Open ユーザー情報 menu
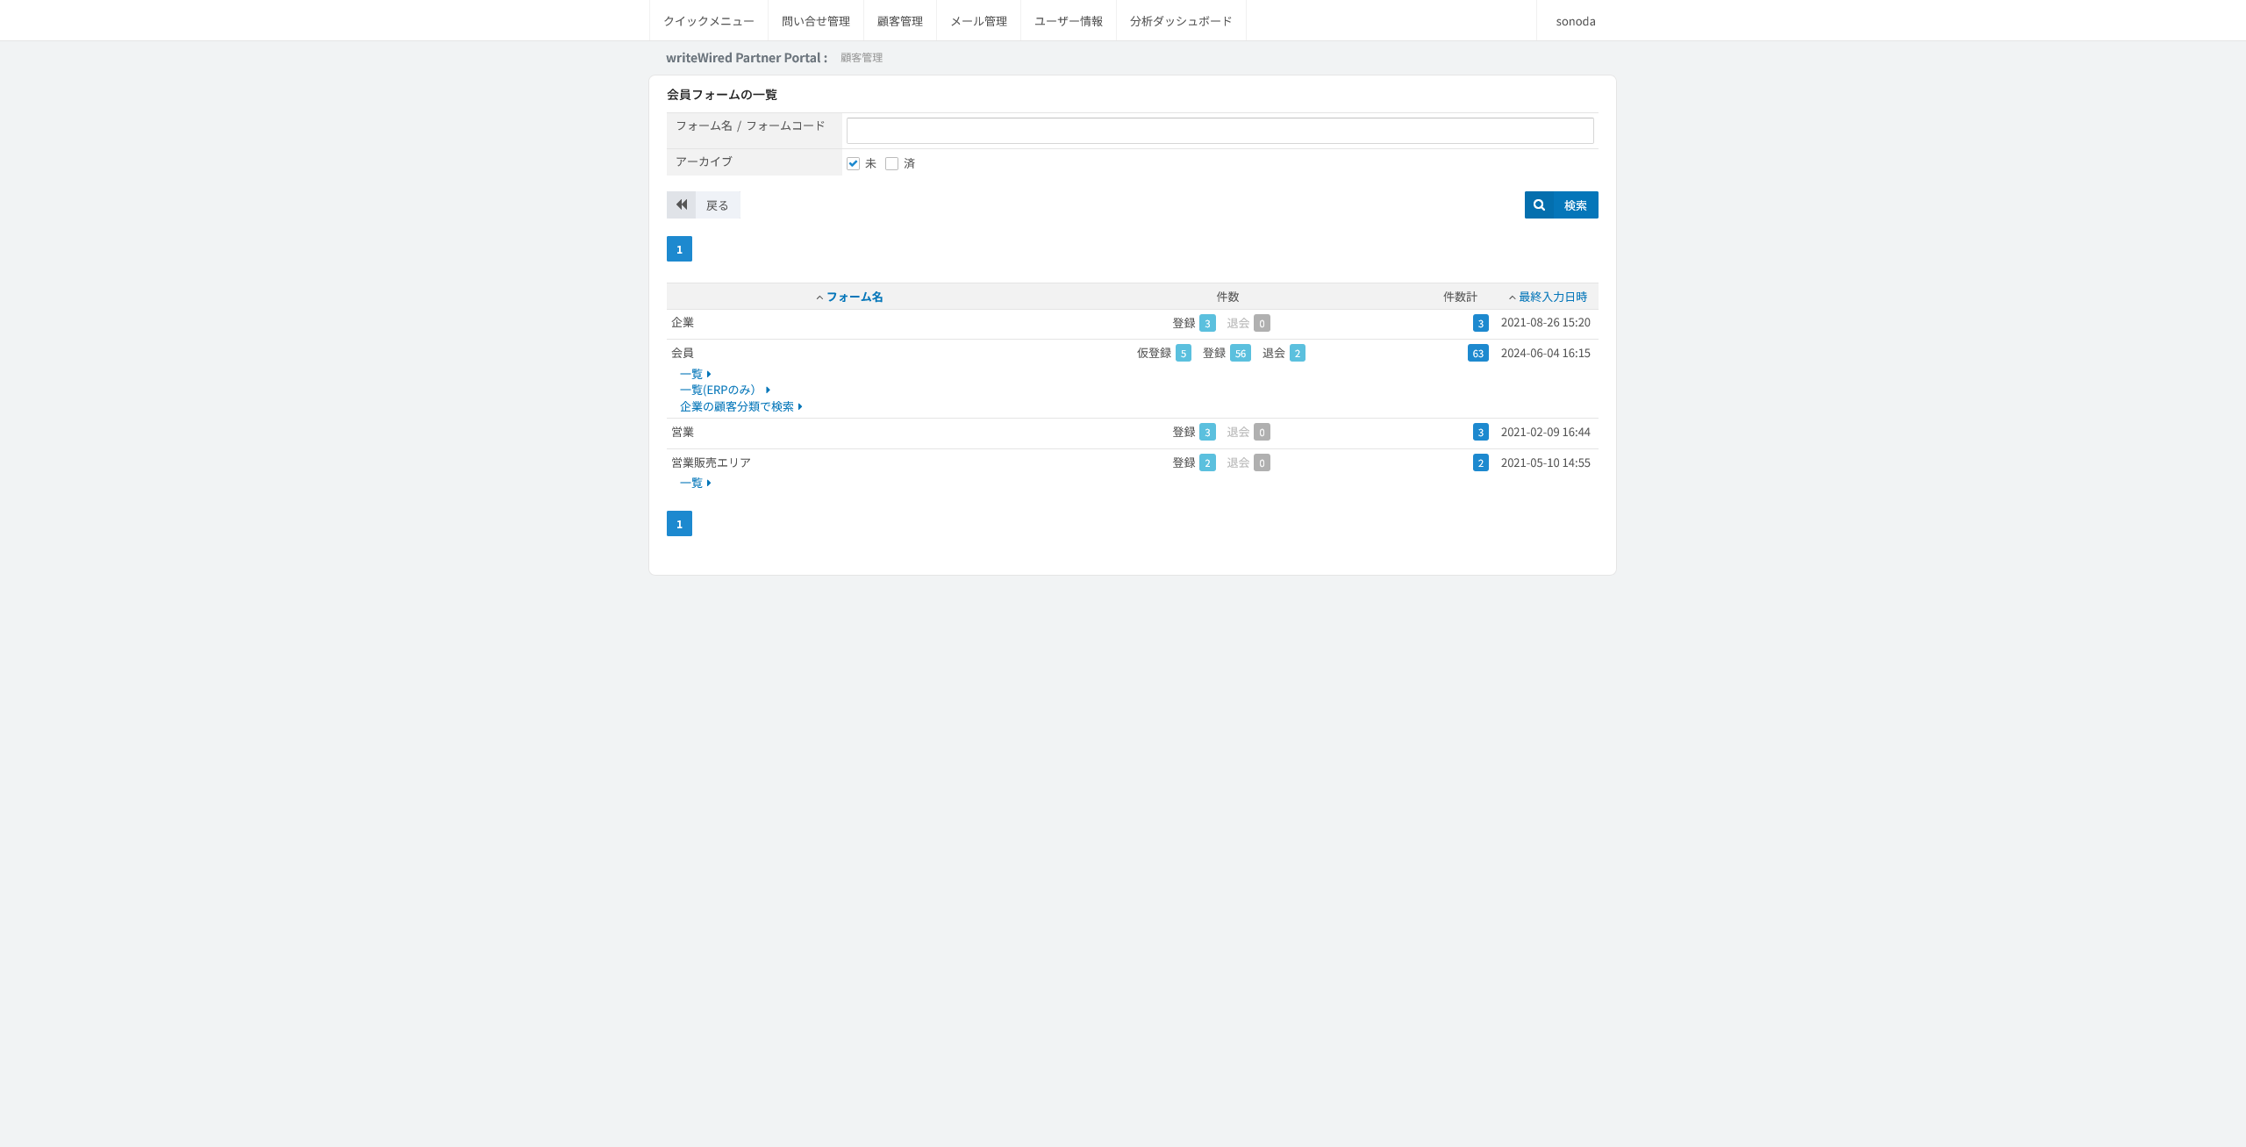Viewport: 2246px width, 1147px height. point(1069,21)
